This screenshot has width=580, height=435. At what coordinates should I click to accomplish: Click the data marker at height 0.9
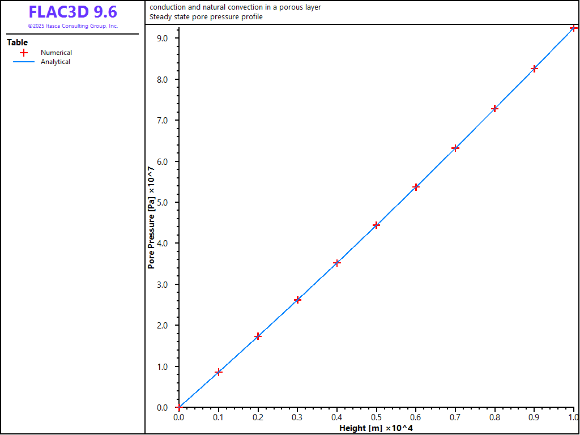pos(534,69)
